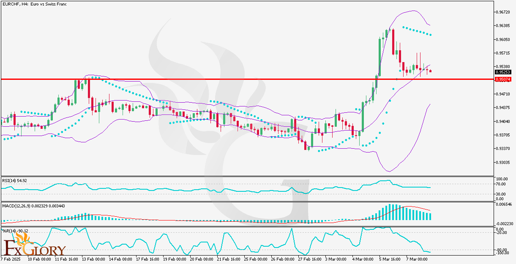Click price axis label 0.94040
Screen dimensions: 516x264
[x=502, y=122]
